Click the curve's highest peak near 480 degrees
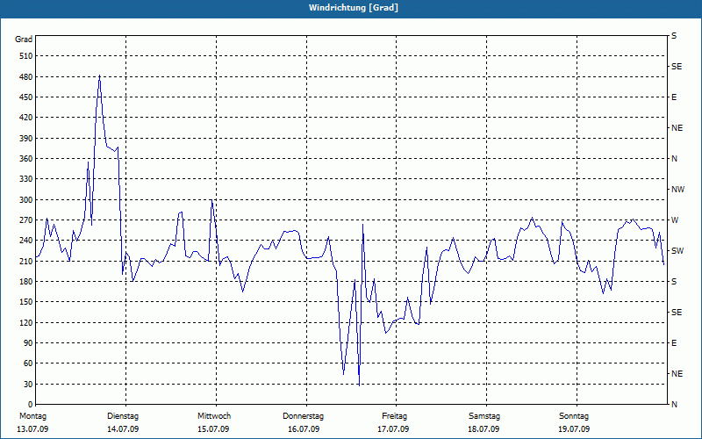Viewport: 702px width, 439px height. pyautogui.click(x=99, y=76)
